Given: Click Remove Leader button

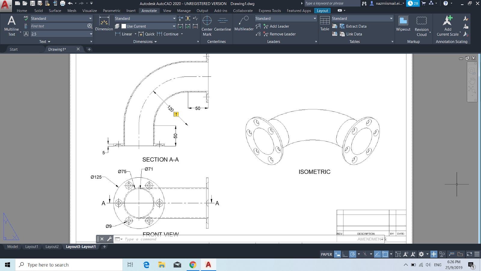Looking at the screenshot, I should coord(280,34).
